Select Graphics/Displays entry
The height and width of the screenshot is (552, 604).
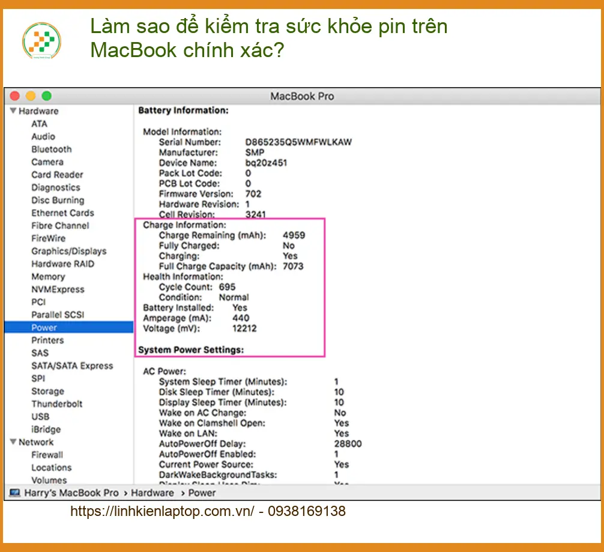pos(69,251)
